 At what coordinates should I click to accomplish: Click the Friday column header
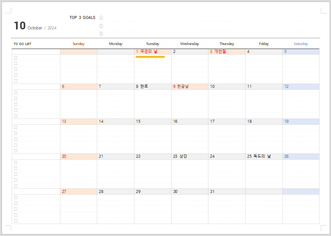point(264,44)
